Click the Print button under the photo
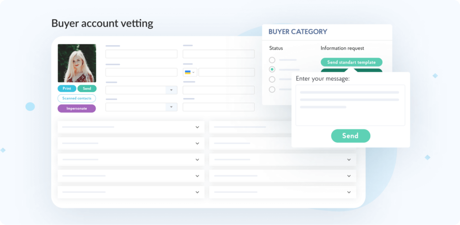The height and width of the screenshot is (225, 460). point(67,89)
